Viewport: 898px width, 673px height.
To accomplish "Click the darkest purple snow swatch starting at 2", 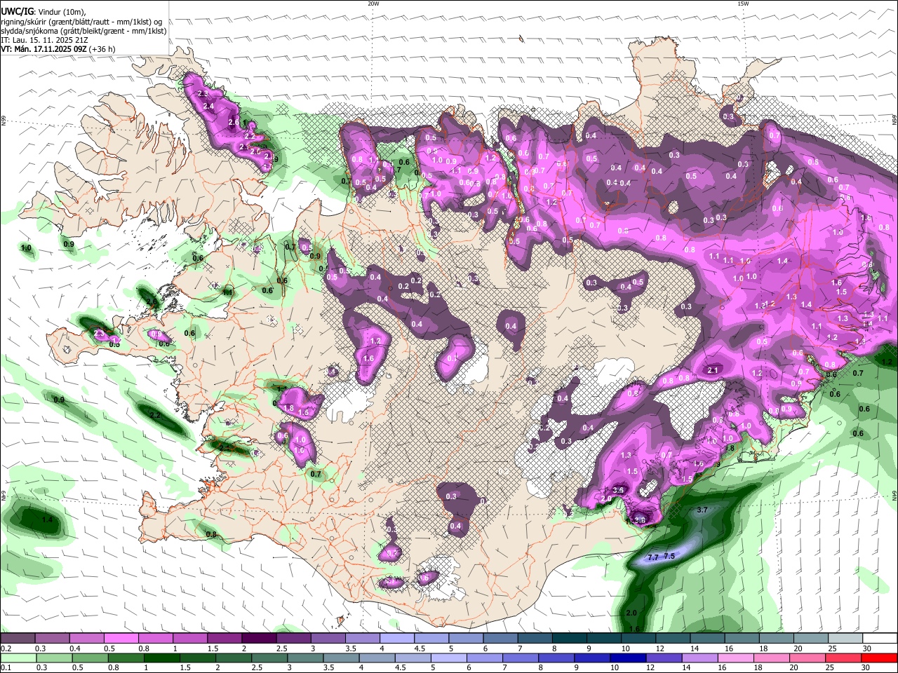I will (259, 638).
